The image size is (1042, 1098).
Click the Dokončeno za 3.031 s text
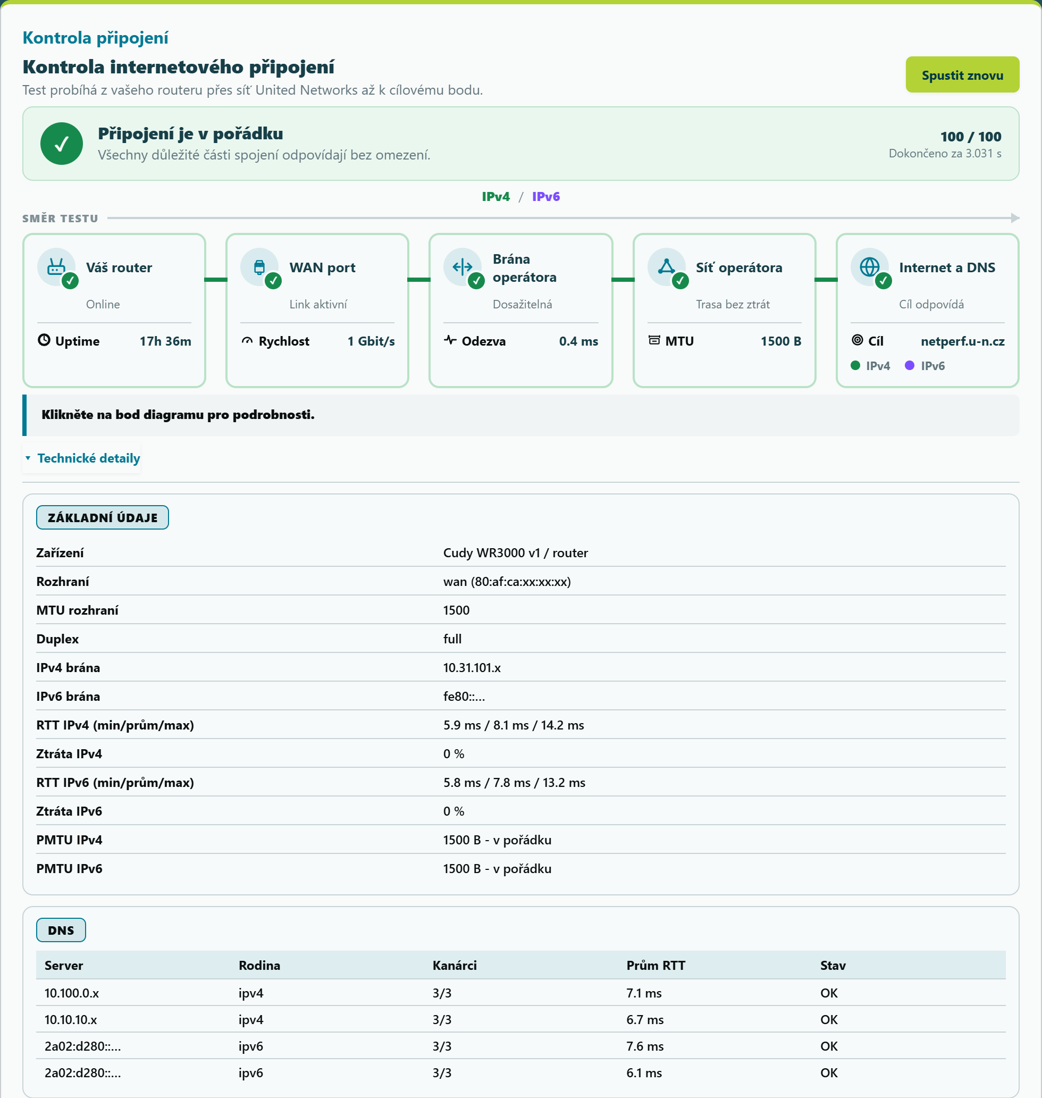945,153
